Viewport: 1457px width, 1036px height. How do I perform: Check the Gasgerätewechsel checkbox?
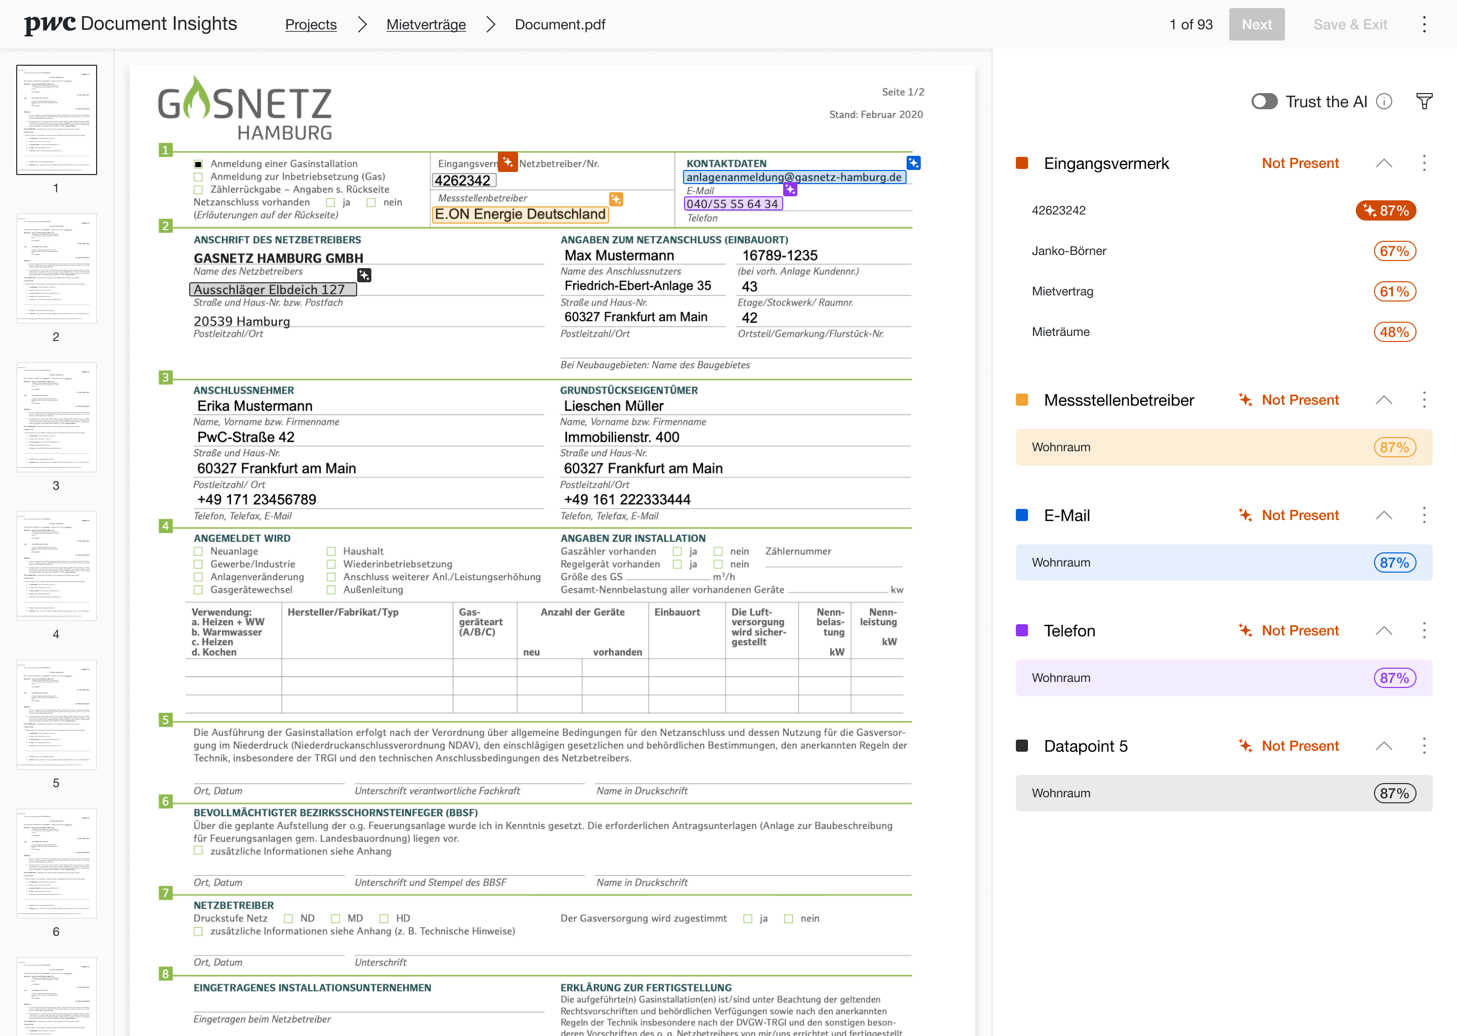tap(198, 589)
